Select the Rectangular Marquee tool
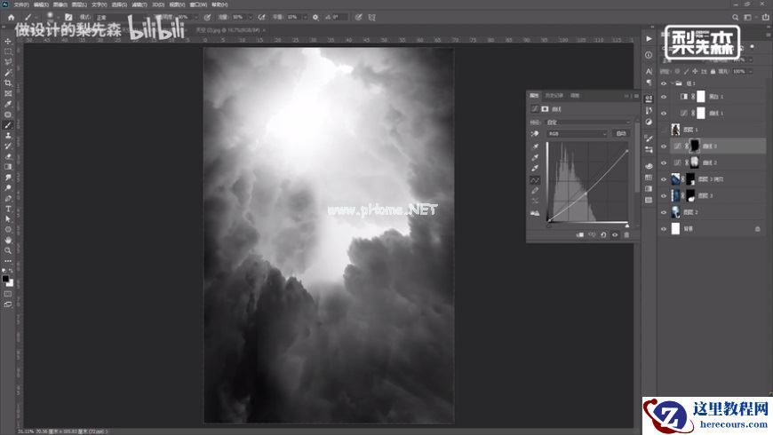 8,51
